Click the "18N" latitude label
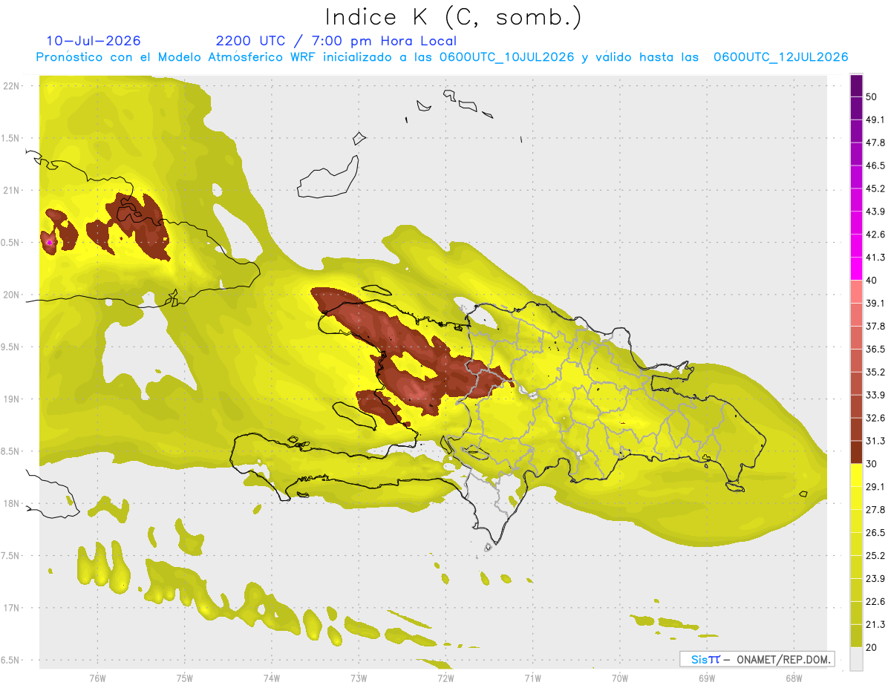891x688 pixels. (11, 503)
